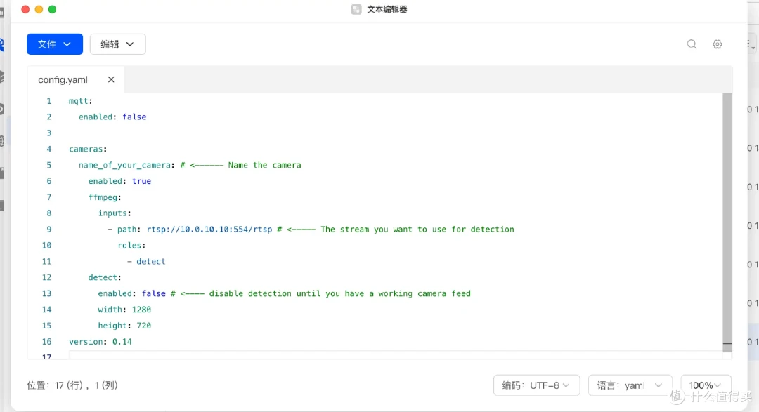Place cursor on the rtsp path line
The height and width of the screenshot is (412, 759).
tap(311, 230)
